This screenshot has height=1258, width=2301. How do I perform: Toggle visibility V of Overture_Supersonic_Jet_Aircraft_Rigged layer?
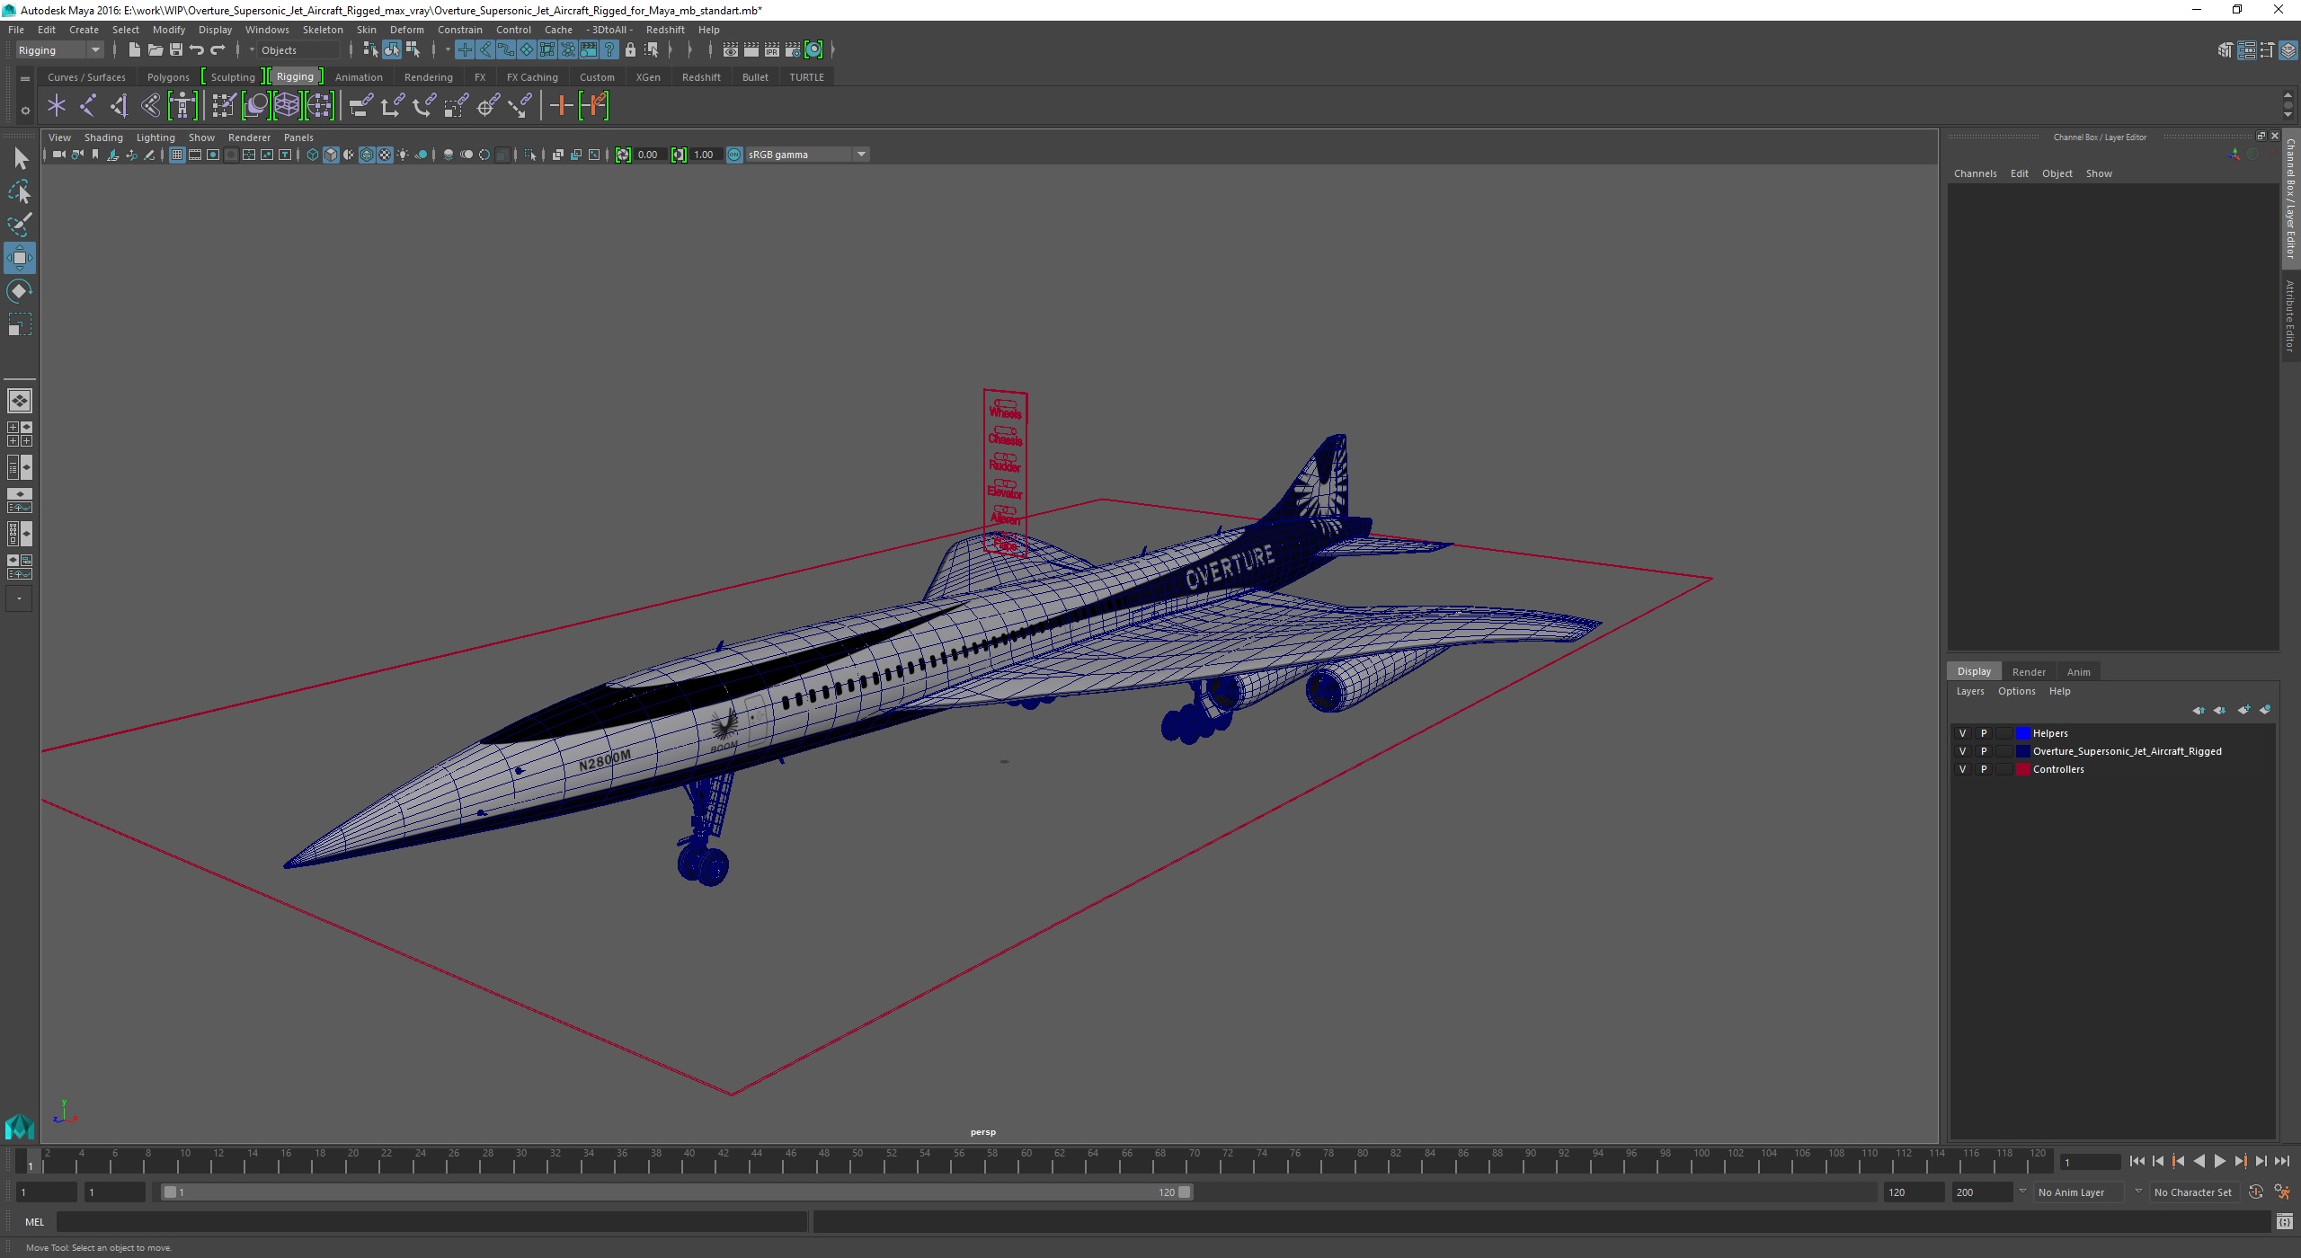click(x=1962, y=751)
